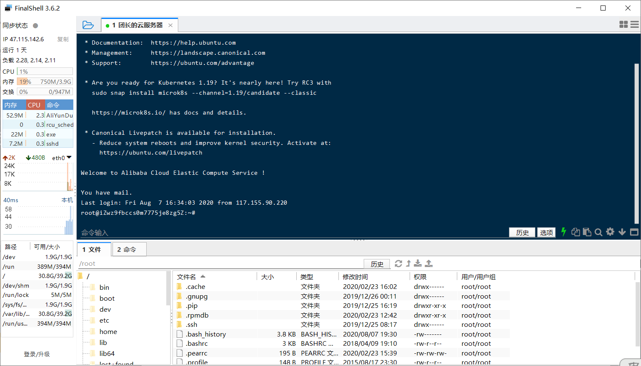Click the 修改时间 column header
641x366 pixels.
pyautogui.click(x=374, y=277)
